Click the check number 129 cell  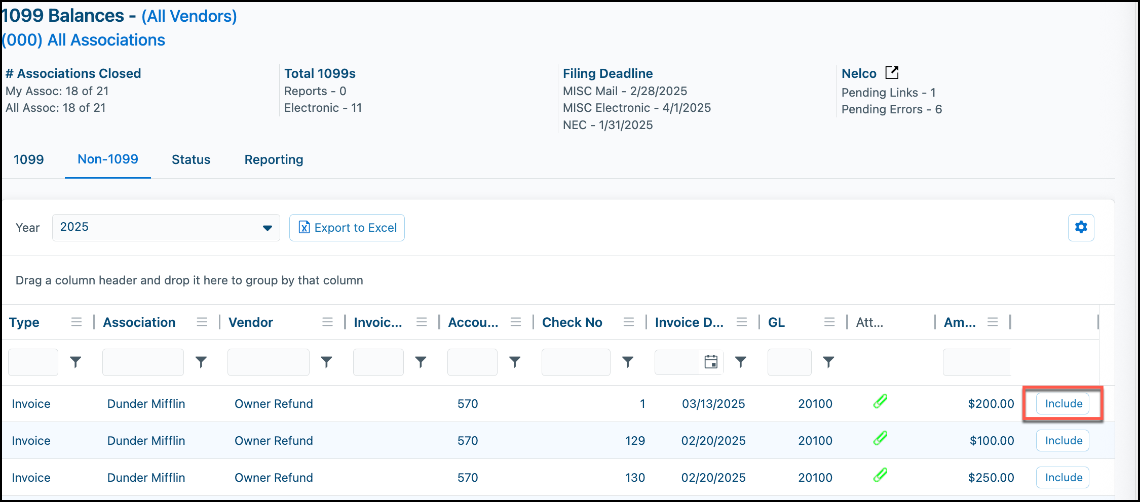point(635,441)
